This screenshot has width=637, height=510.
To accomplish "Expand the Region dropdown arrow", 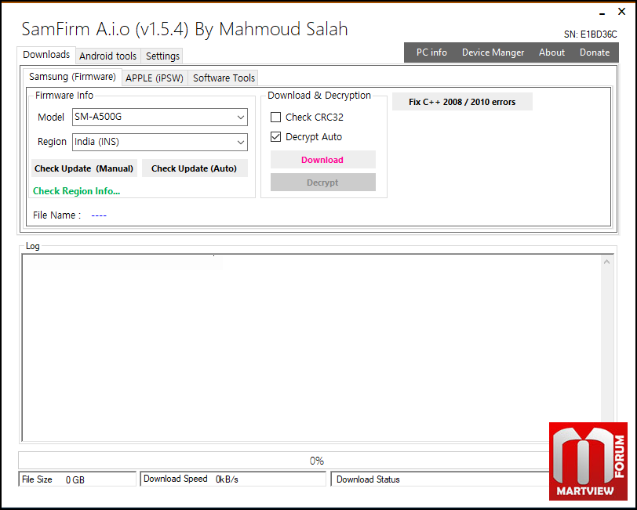I will (241, 143).
